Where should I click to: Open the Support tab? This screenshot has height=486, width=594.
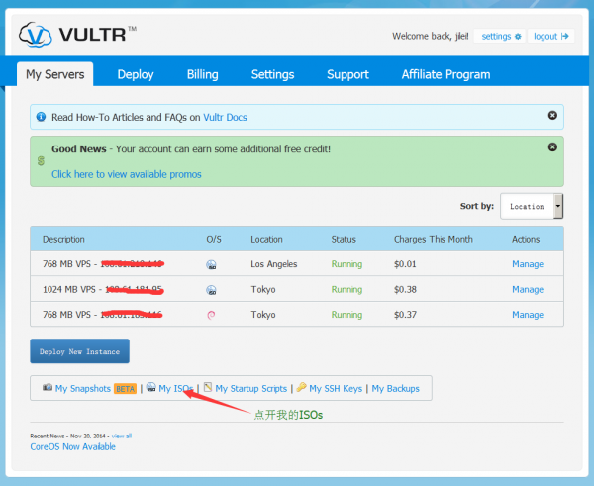point(347,74)
